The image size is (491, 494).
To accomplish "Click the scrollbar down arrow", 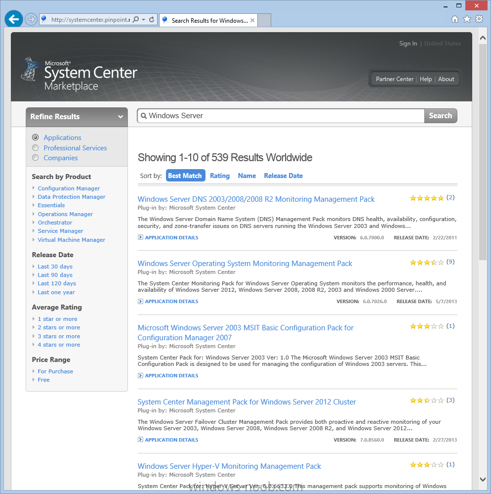I will pos(483,479).
